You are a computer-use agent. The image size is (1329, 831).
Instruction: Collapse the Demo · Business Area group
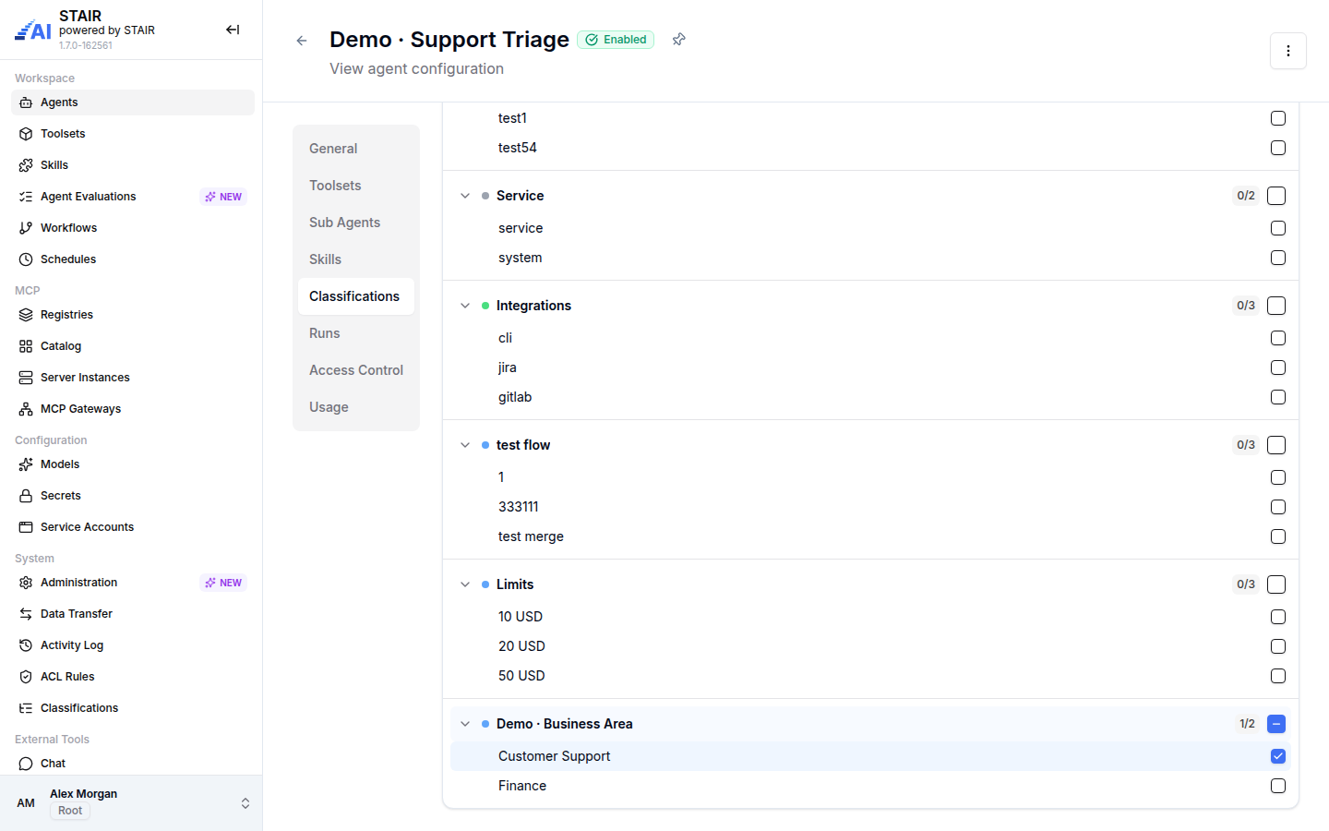point(465,724)
